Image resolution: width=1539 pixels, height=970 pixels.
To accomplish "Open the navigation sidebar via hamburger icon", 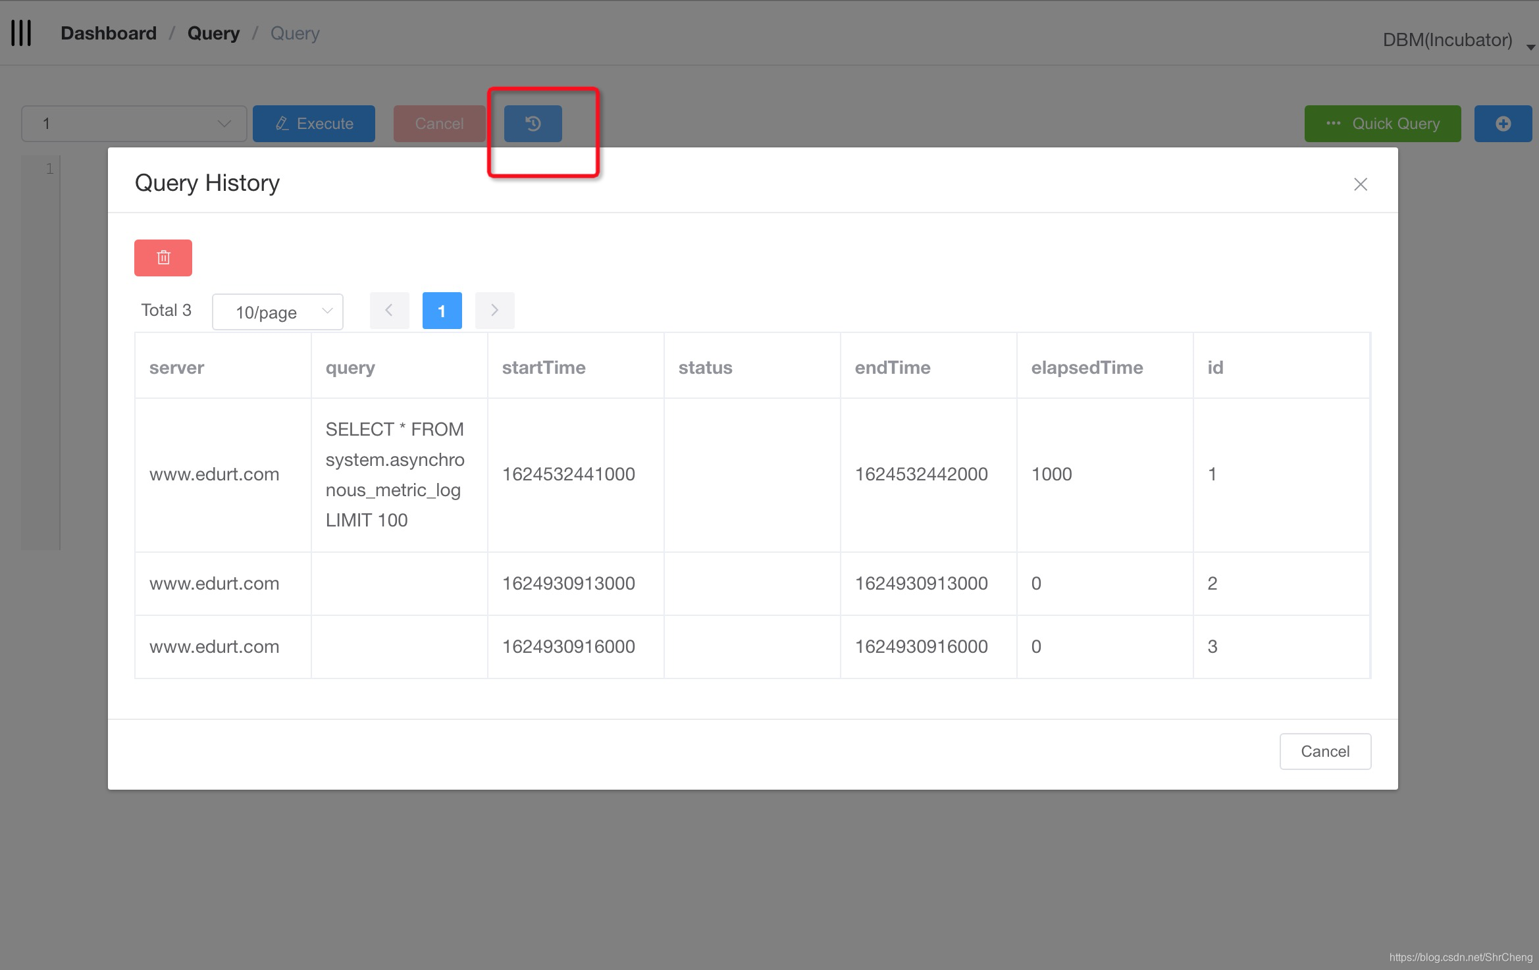I will tap(21, 32).
